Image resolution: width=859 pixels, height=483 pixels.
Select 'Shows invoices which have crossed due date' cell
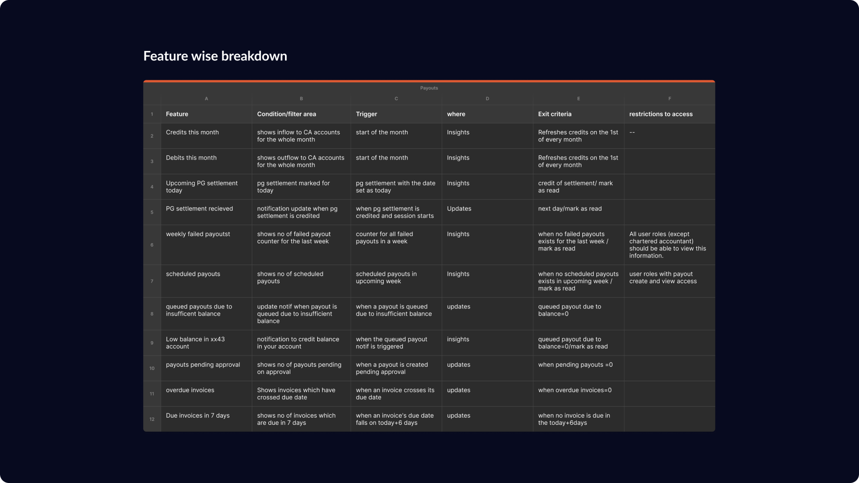click(x=301, y=394)
